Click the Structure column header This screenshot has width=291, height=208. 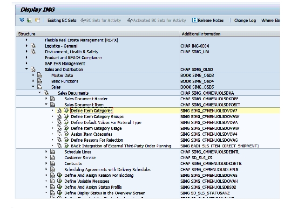pyautogui.click(x=98, y=34)
